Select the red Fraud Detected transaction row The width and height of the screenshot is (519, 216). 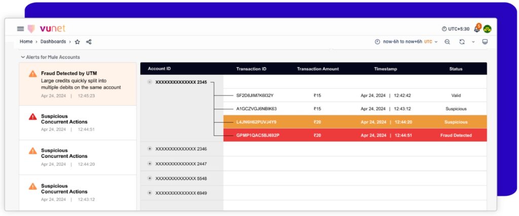(x=355, y=135)
